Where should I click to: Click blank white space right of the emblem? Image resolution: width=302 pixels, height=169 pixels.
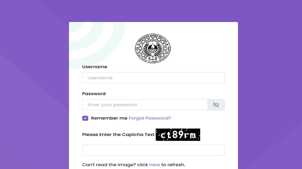(x=204, y=48)
